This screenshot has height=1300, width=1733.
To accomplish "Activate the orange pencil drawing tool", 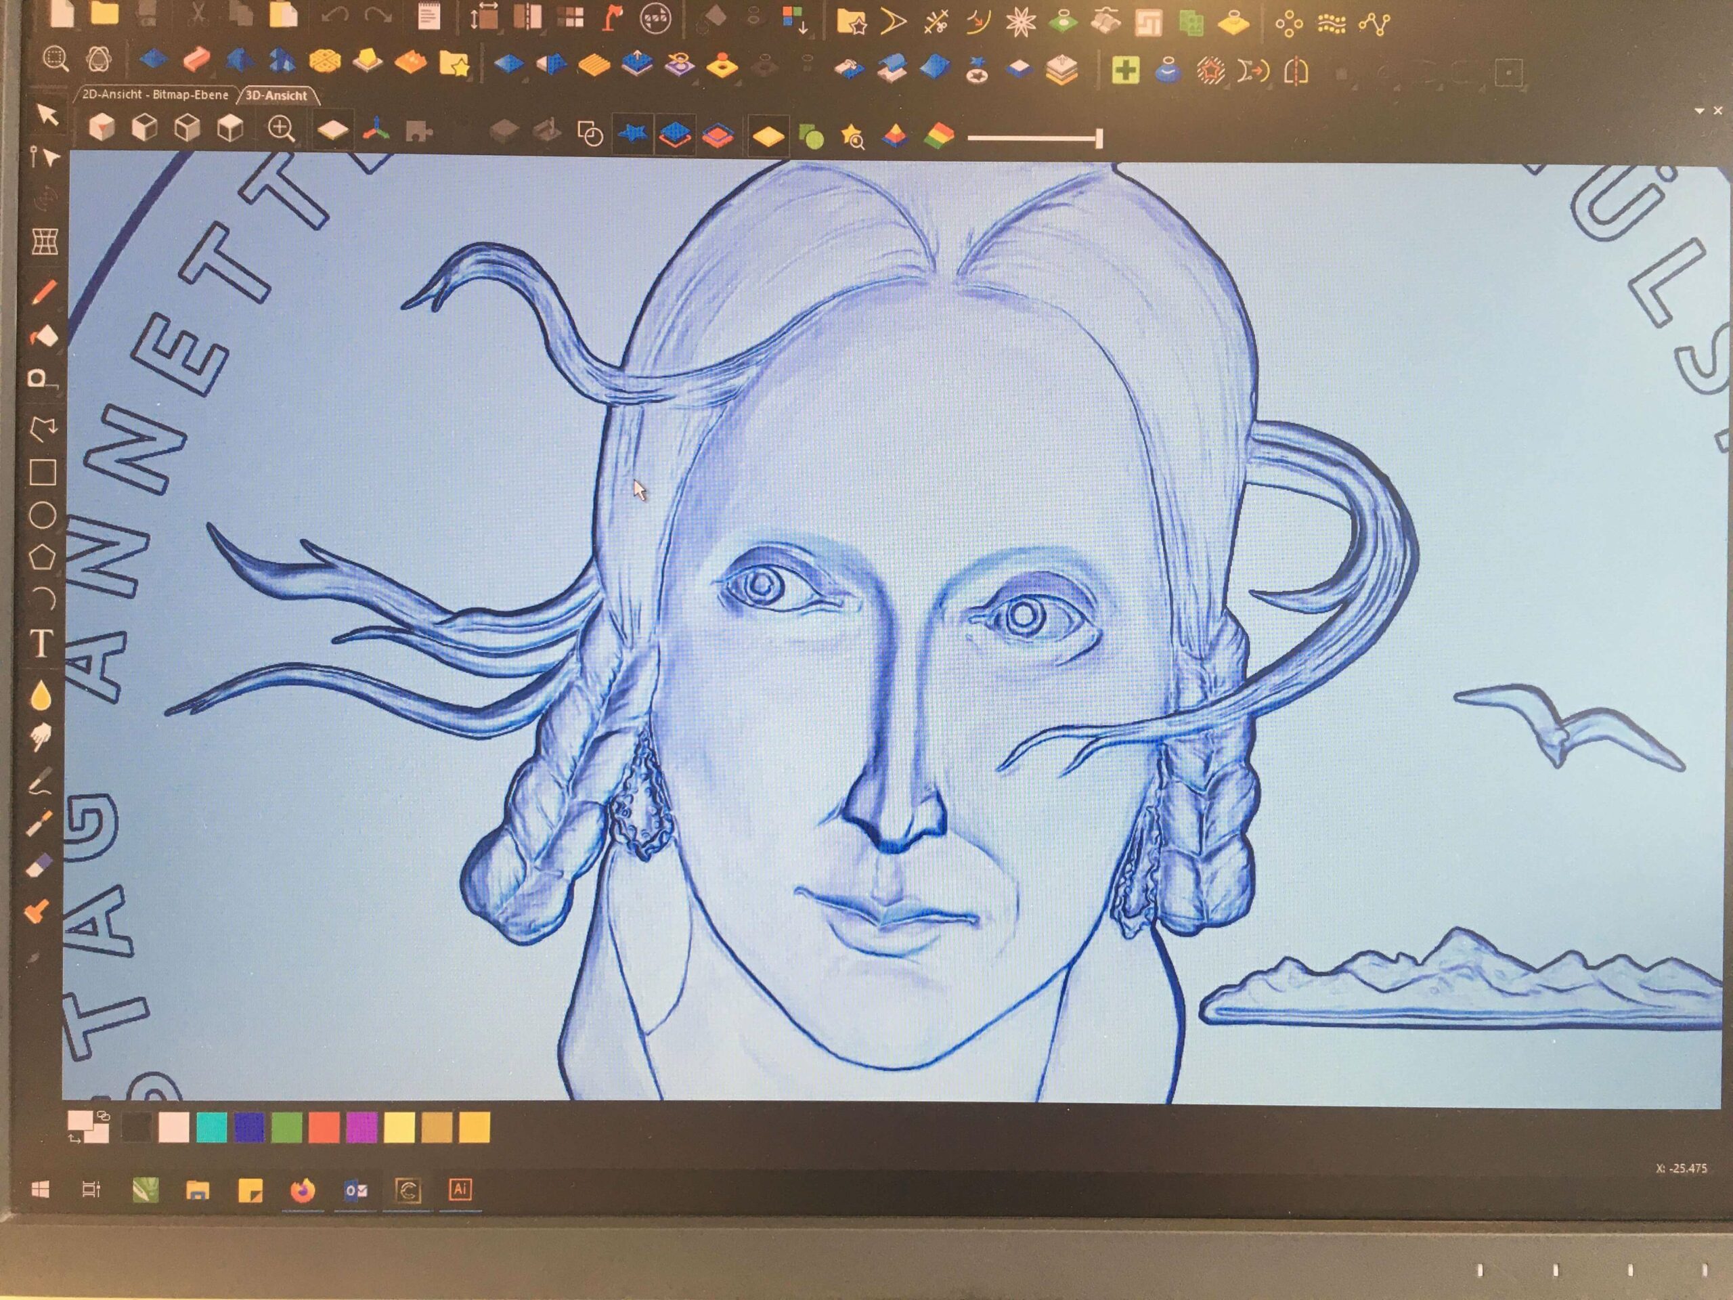I will click(x=44, y=292).
